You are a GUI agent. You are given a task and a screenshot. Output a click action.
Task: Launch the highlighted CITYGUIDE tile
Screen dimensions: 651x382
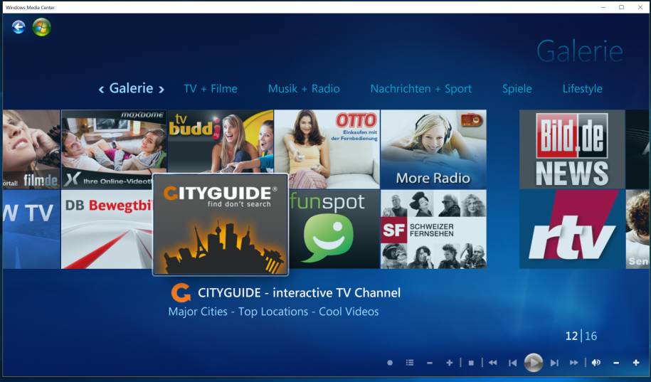click(221, 225)
